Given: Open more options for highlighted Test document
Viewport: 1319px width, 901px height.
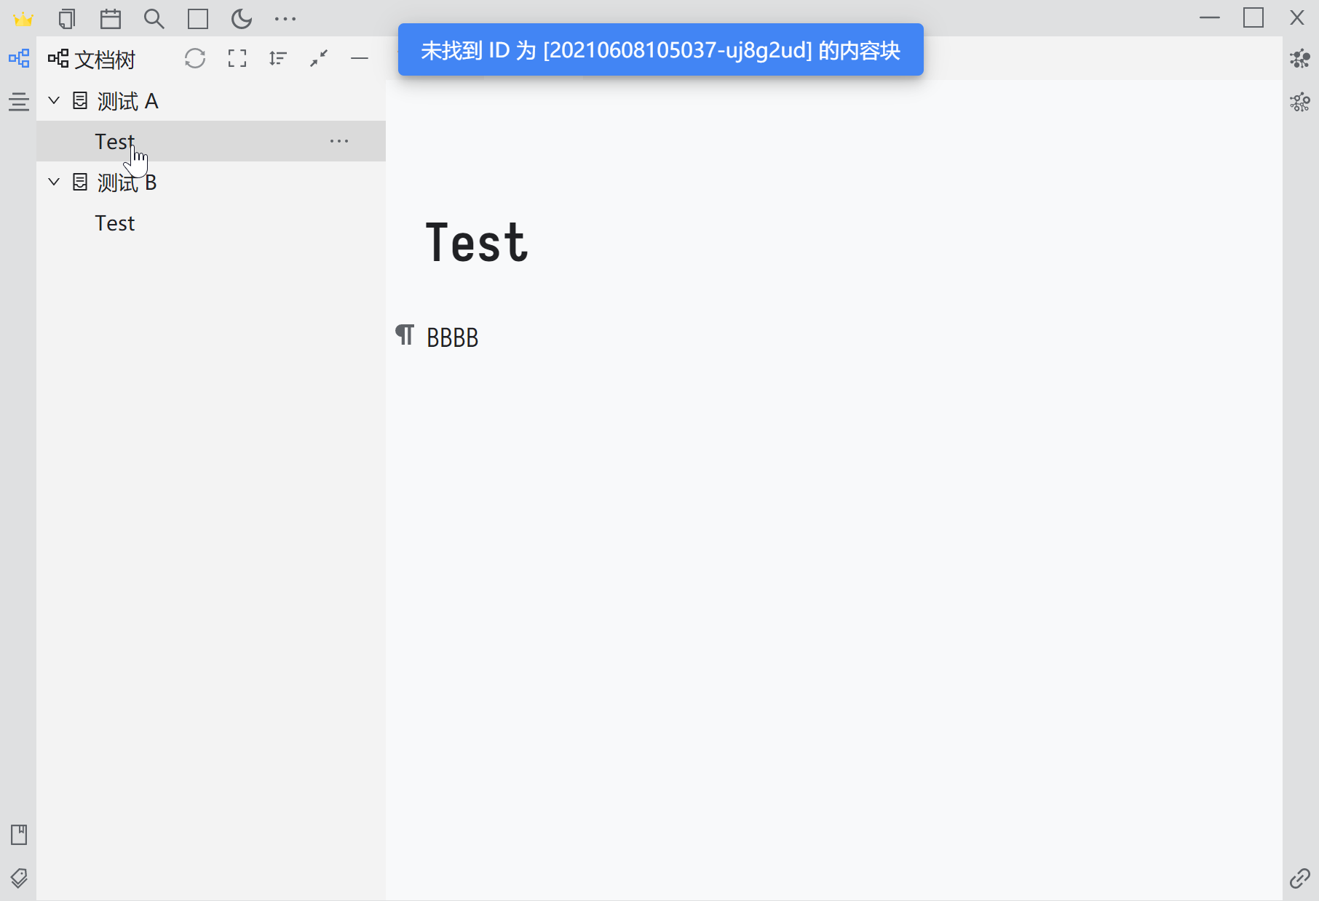Looking at the screenshot, I should tap(339, 141).
